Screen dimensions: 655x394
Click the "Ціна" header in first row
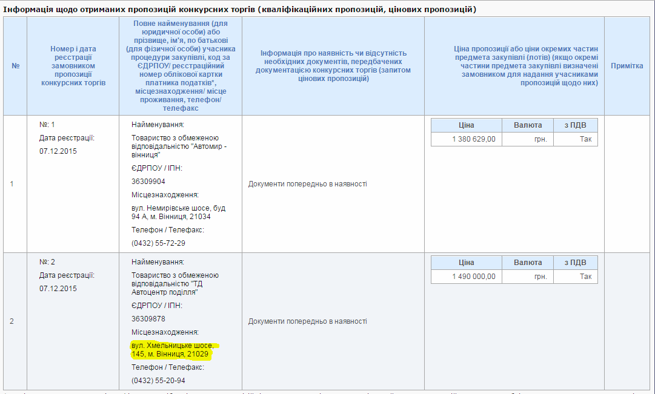tap(466, 125)
